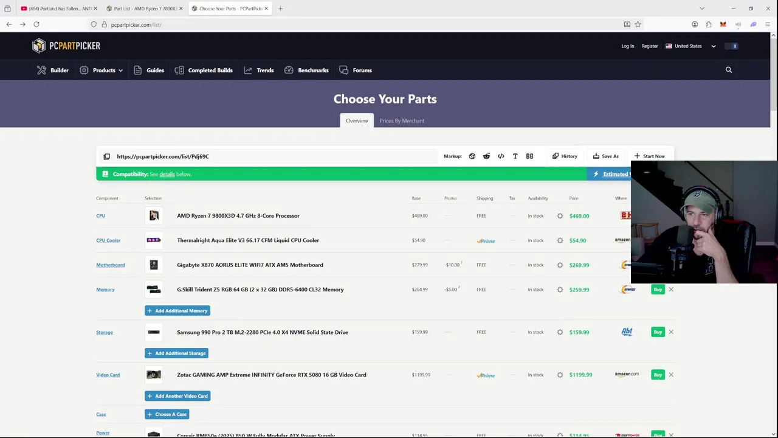Open the Trends page

(259, 70)
